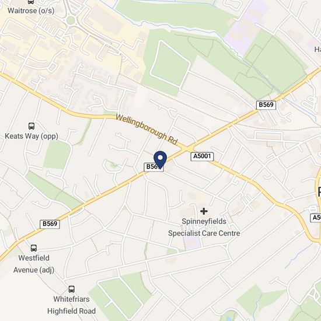Viewport: 321px width, 321px height.
Task: Click the Westfield Avenue (adj) text label
Action: click(x=34, y=264)
